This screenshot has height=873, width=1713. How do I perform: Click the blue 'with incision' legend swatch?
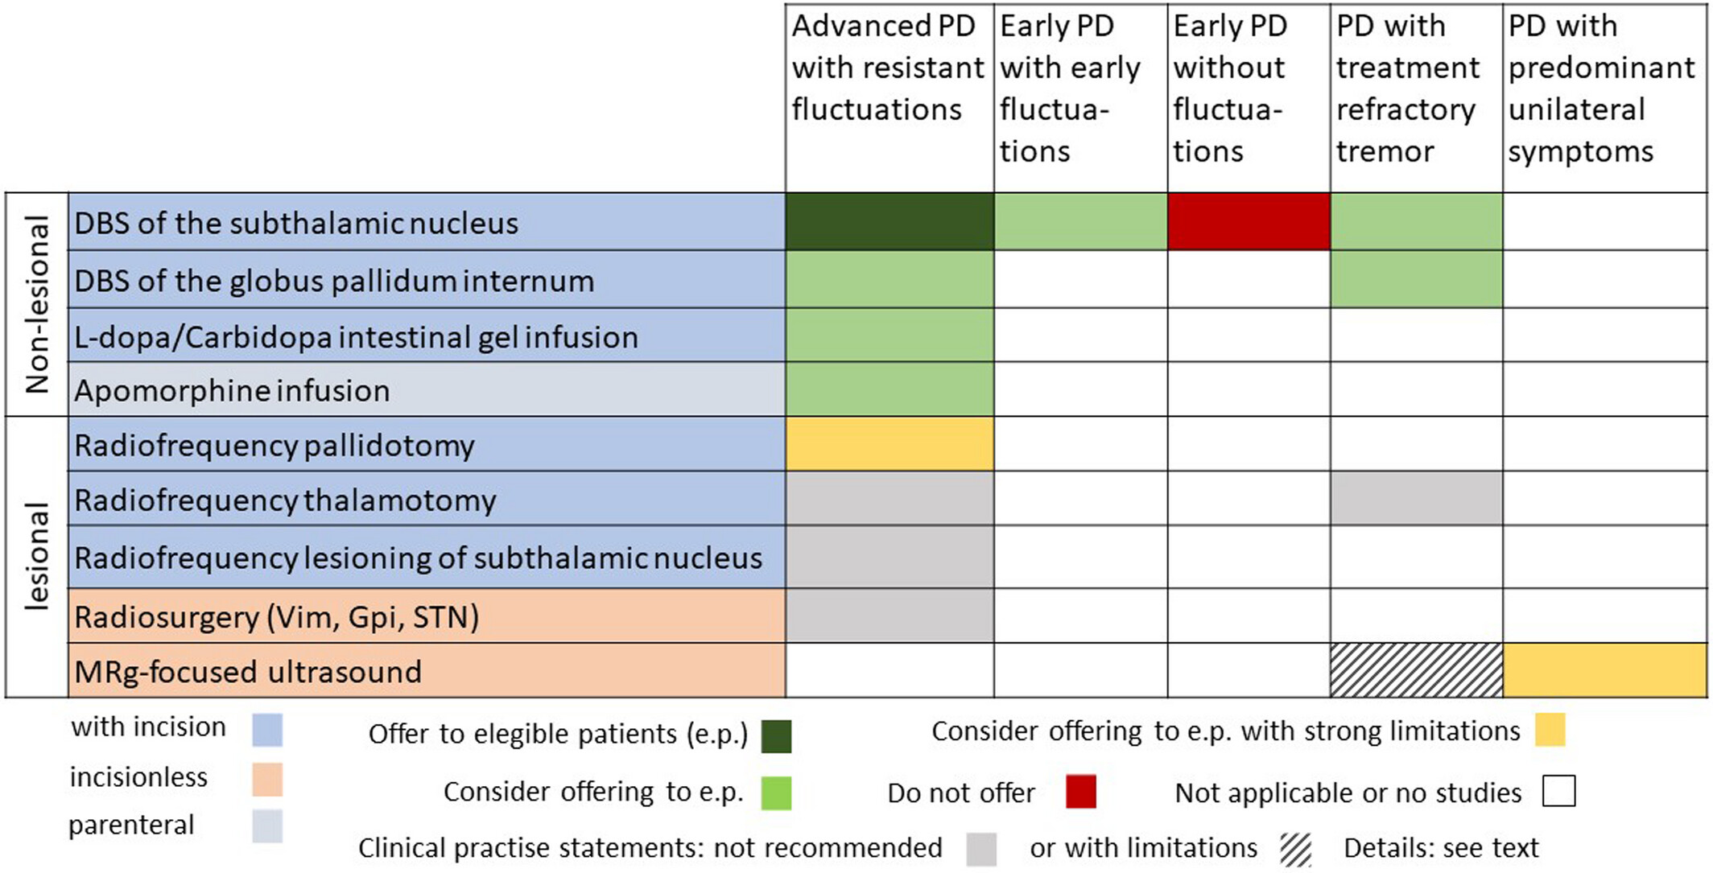coord(267,730)
